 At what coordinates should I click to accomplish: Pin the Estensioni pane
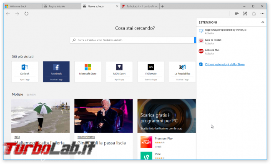(263, 22)
